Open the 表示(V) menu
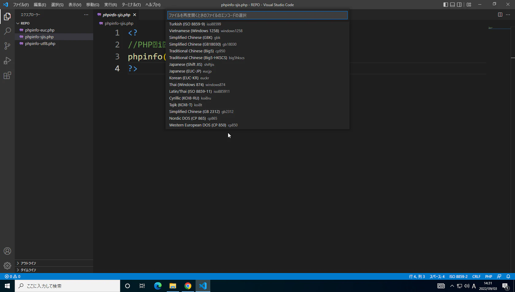 point(75,5)
